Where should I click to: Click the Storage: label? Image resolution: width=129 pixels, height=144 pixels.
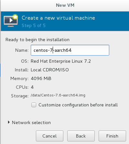tap(20, 96)
